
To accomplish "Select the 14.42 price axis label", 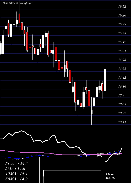I will pyautogui.click(x=122, y=77).
